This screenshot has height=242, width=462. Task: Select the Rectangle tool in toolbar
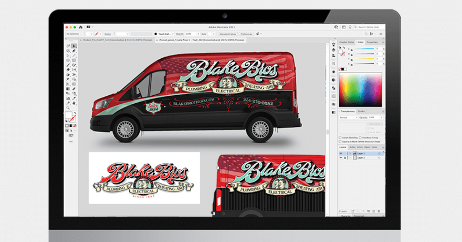pyautogui.click(x=74, y=60)
